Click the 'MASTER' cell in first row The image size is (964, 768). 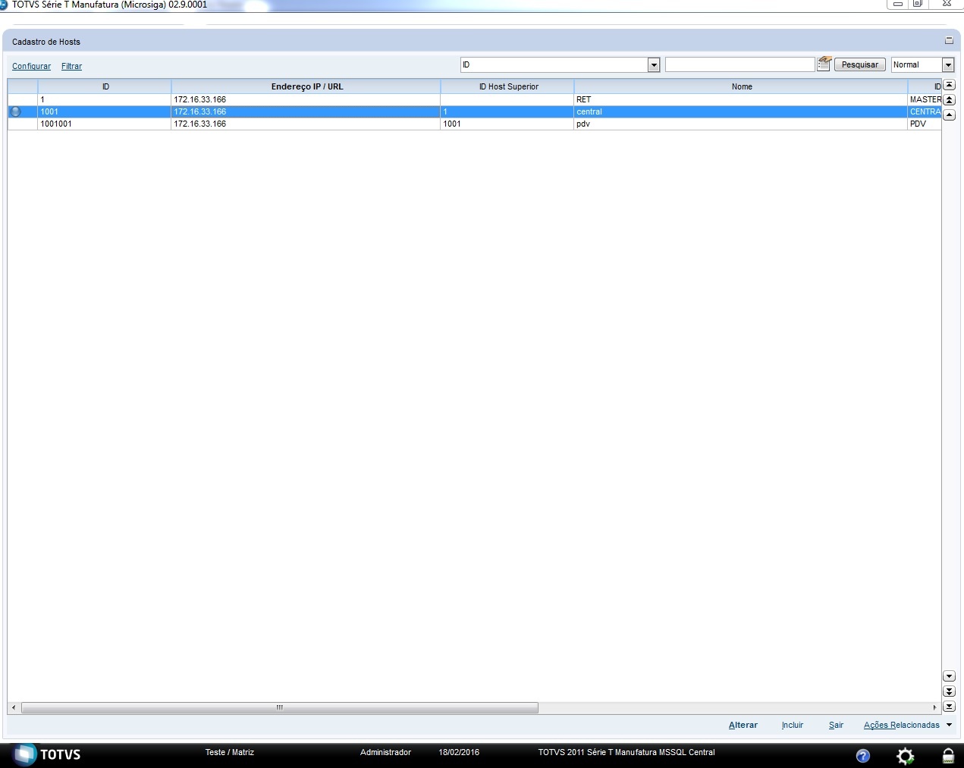[925, 99]
